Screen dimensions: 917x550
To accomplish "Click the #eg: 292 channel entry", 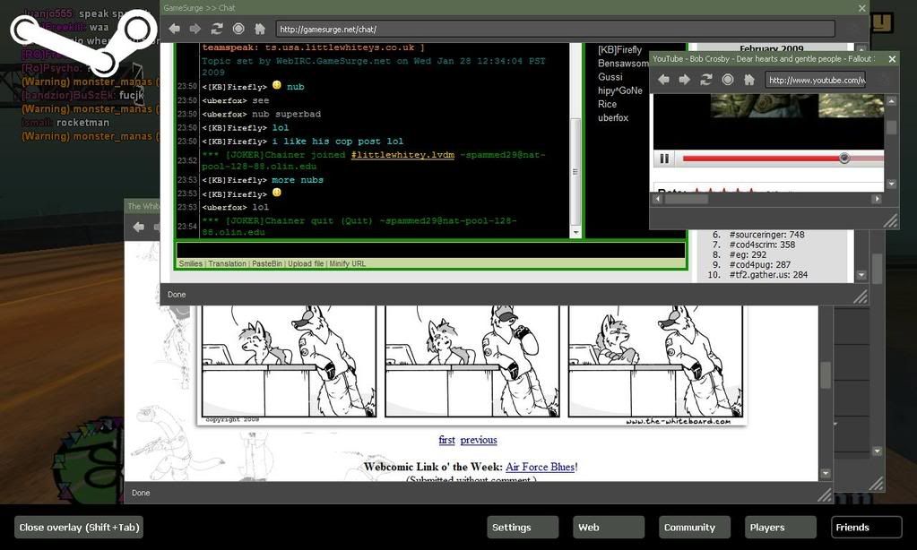I will coord(748,254).
